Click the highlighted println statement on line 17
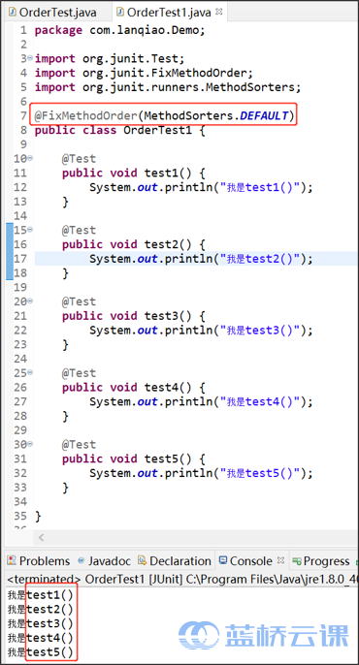 point(201,259)
